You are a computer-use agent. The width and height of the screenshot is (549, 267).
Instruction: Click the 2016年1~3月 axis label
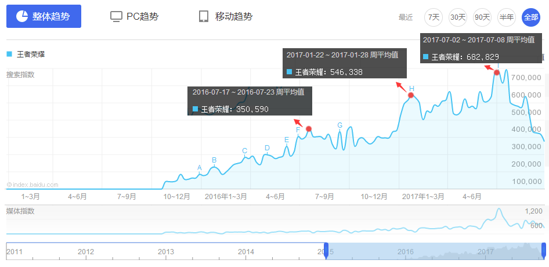226,197
